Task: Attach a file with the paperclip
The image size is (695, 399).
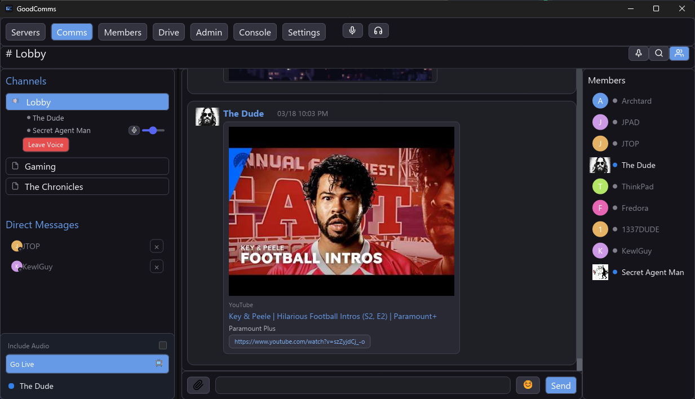Action: [x=198, y=385]
